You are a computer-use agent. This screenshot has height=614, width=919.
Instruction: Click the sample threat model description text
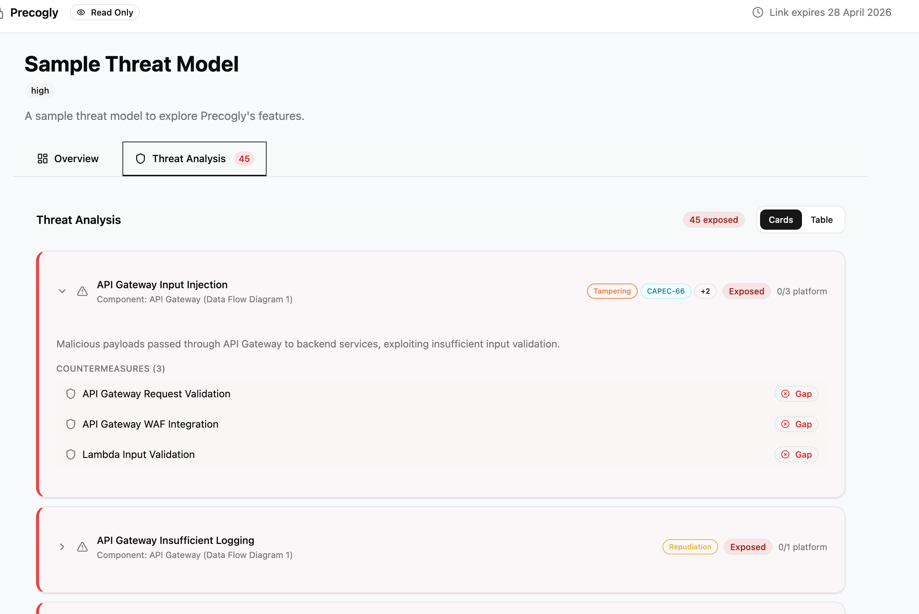click(164, 116)
